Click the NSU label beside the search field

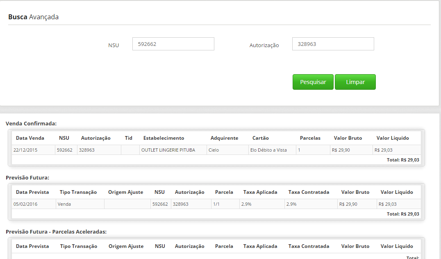click(114, 45)
